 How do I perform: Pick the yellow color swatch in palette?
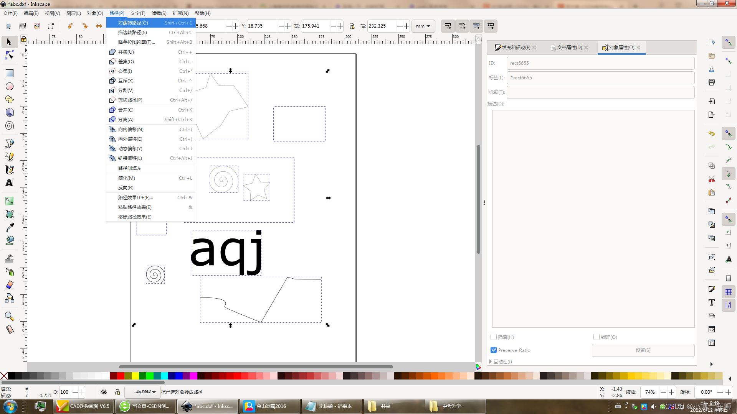coord(136,376)
